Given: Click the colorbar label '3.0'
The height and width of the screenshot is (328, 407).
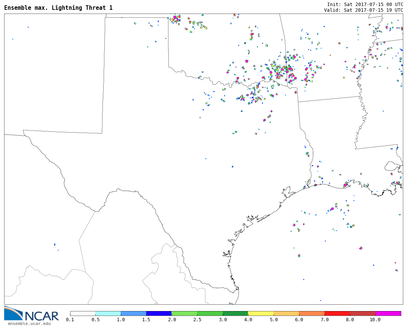Looking at the screenshot, I should 223,319.
